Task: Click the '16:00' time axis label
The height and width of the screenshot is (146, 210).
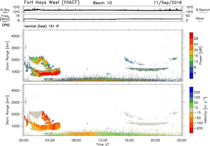Action: 129,140
